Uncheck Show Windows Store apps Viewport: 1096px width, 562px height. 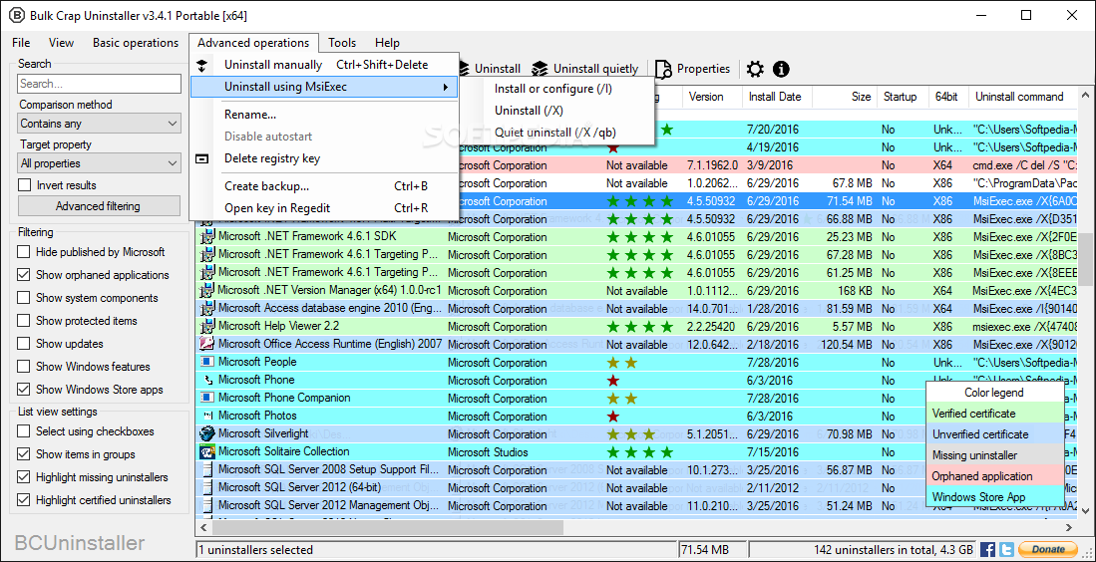[x=24, y=390]
